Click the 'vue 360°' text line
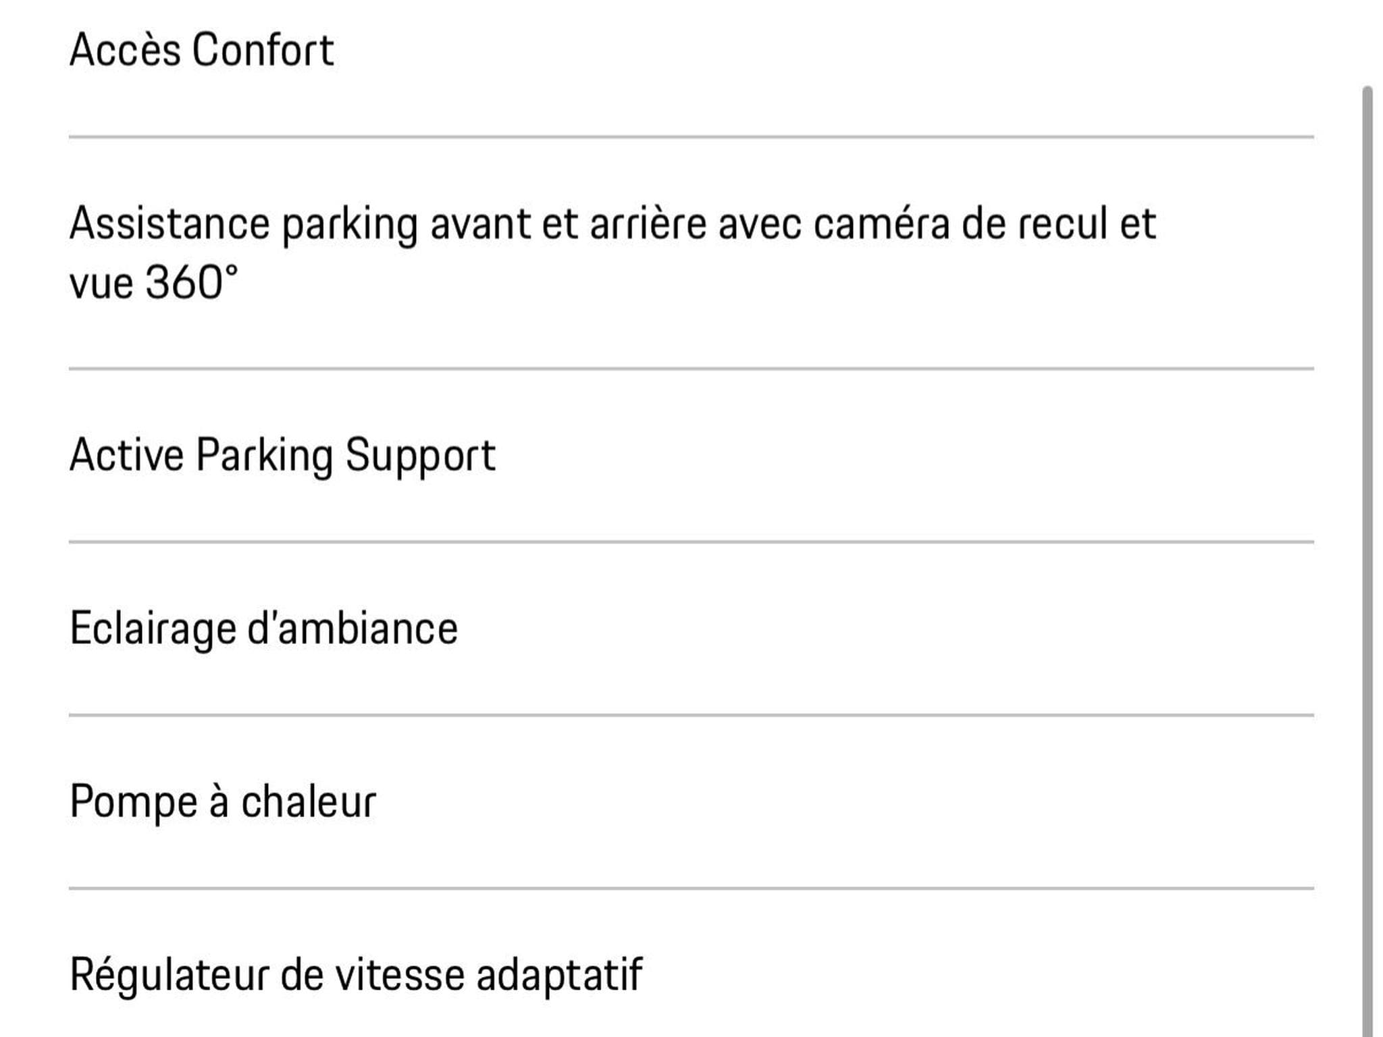 coord(154,282)
